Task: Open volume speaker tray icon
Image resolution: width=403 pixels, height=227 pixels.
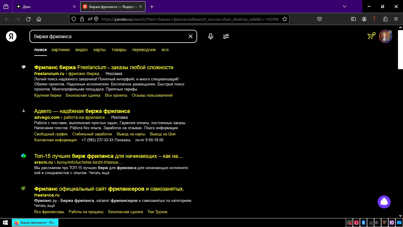Action: coord(377,223)
